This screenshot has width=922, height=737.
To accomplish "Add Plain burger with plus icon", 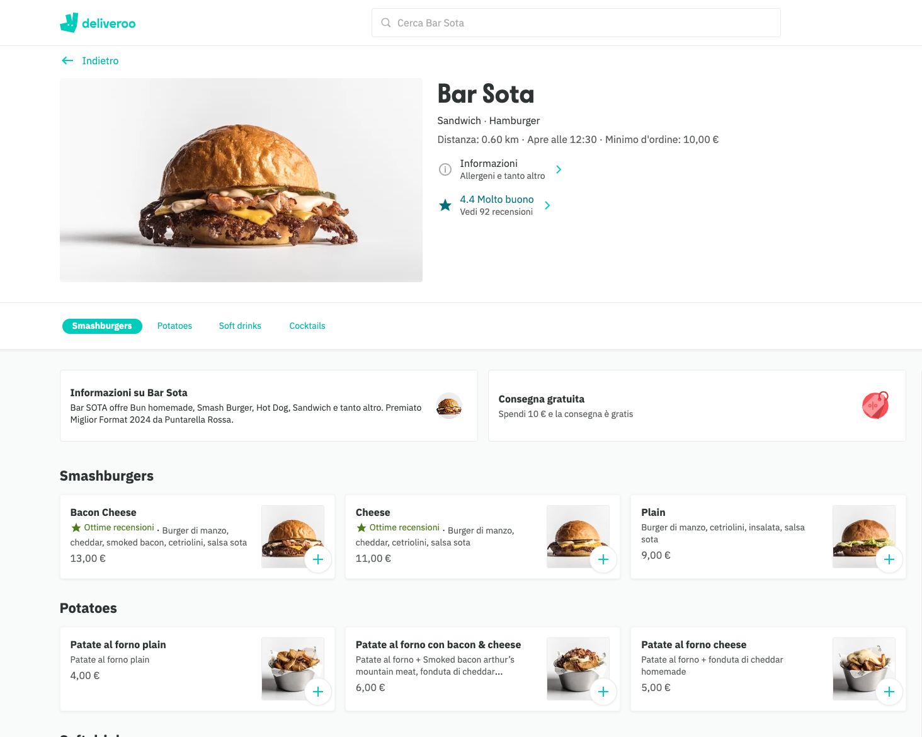I will [889, 559].
